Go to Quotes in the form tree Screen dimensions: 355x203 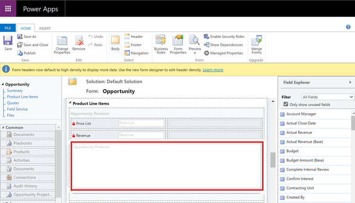[13, 103]
